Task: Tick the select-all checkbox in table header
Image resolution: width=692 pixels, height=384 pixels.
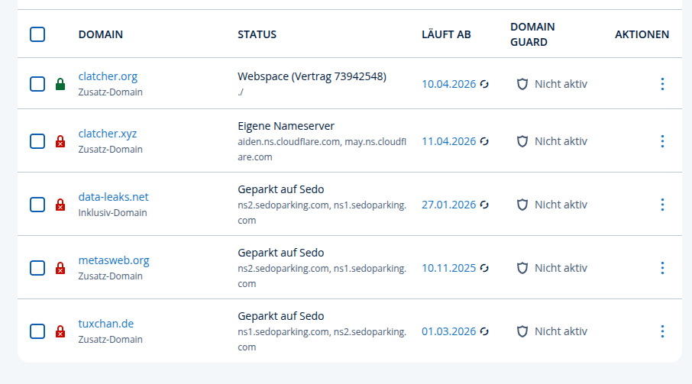Action: tap(37, 34)
